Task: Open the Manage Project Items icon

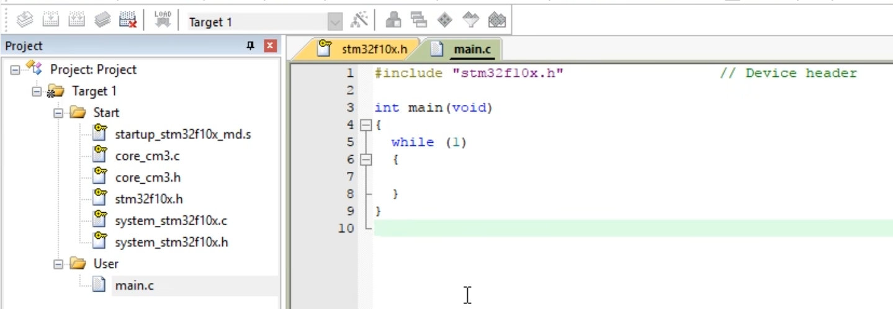Action: (393, 21)
